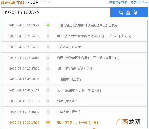Click the 查询电话 11185 text

38,3
